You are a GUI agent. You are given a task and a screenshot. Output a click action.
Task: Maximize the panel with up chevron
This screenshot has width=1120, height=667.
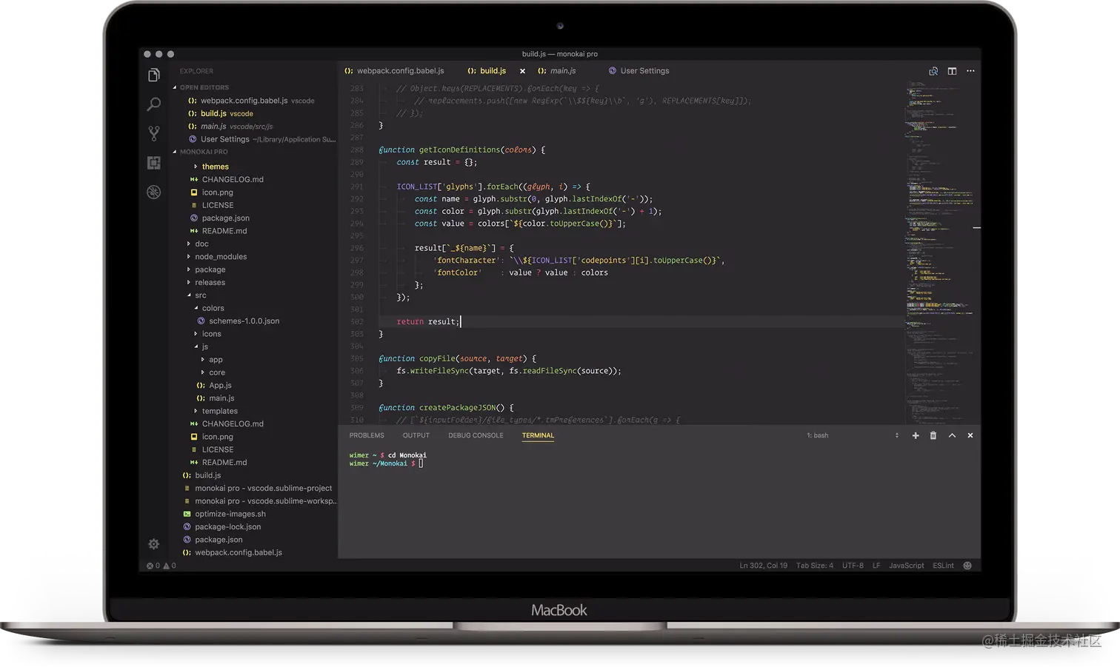[952, 435]
